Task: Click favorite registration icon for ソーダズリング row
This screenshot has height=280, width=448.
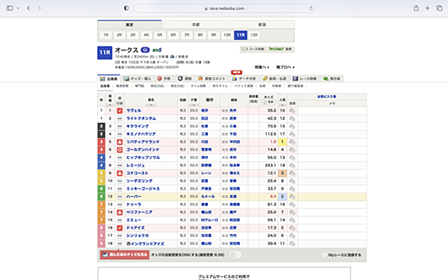Action: click(x=292, y=181)
